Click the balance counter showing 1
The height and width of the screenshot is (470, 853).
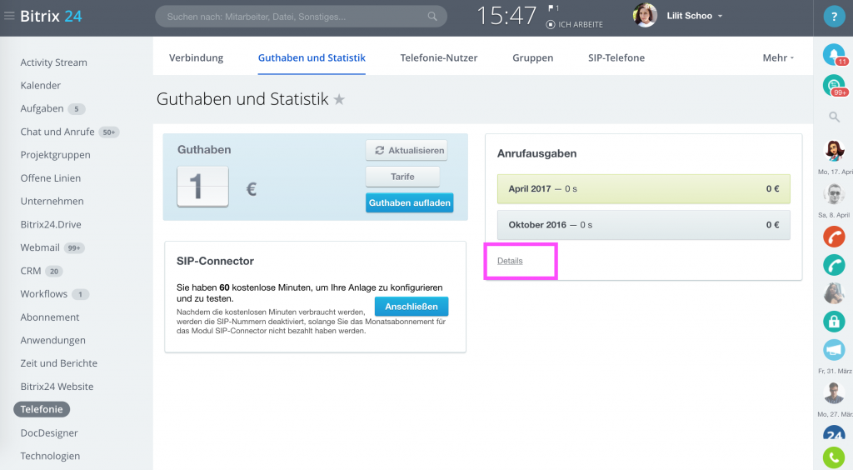(x=202, y=187)
